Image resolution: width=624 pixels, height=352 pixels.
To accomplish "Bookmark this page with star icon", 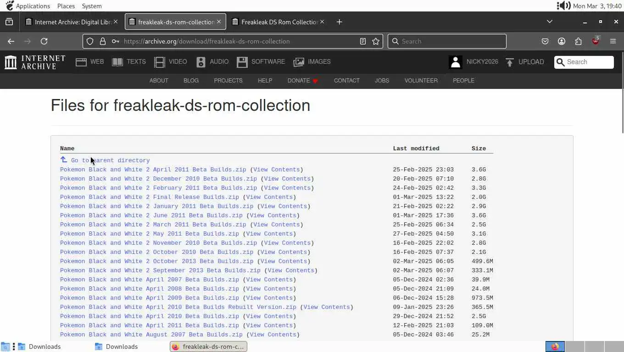I will (x=376, y=41).
